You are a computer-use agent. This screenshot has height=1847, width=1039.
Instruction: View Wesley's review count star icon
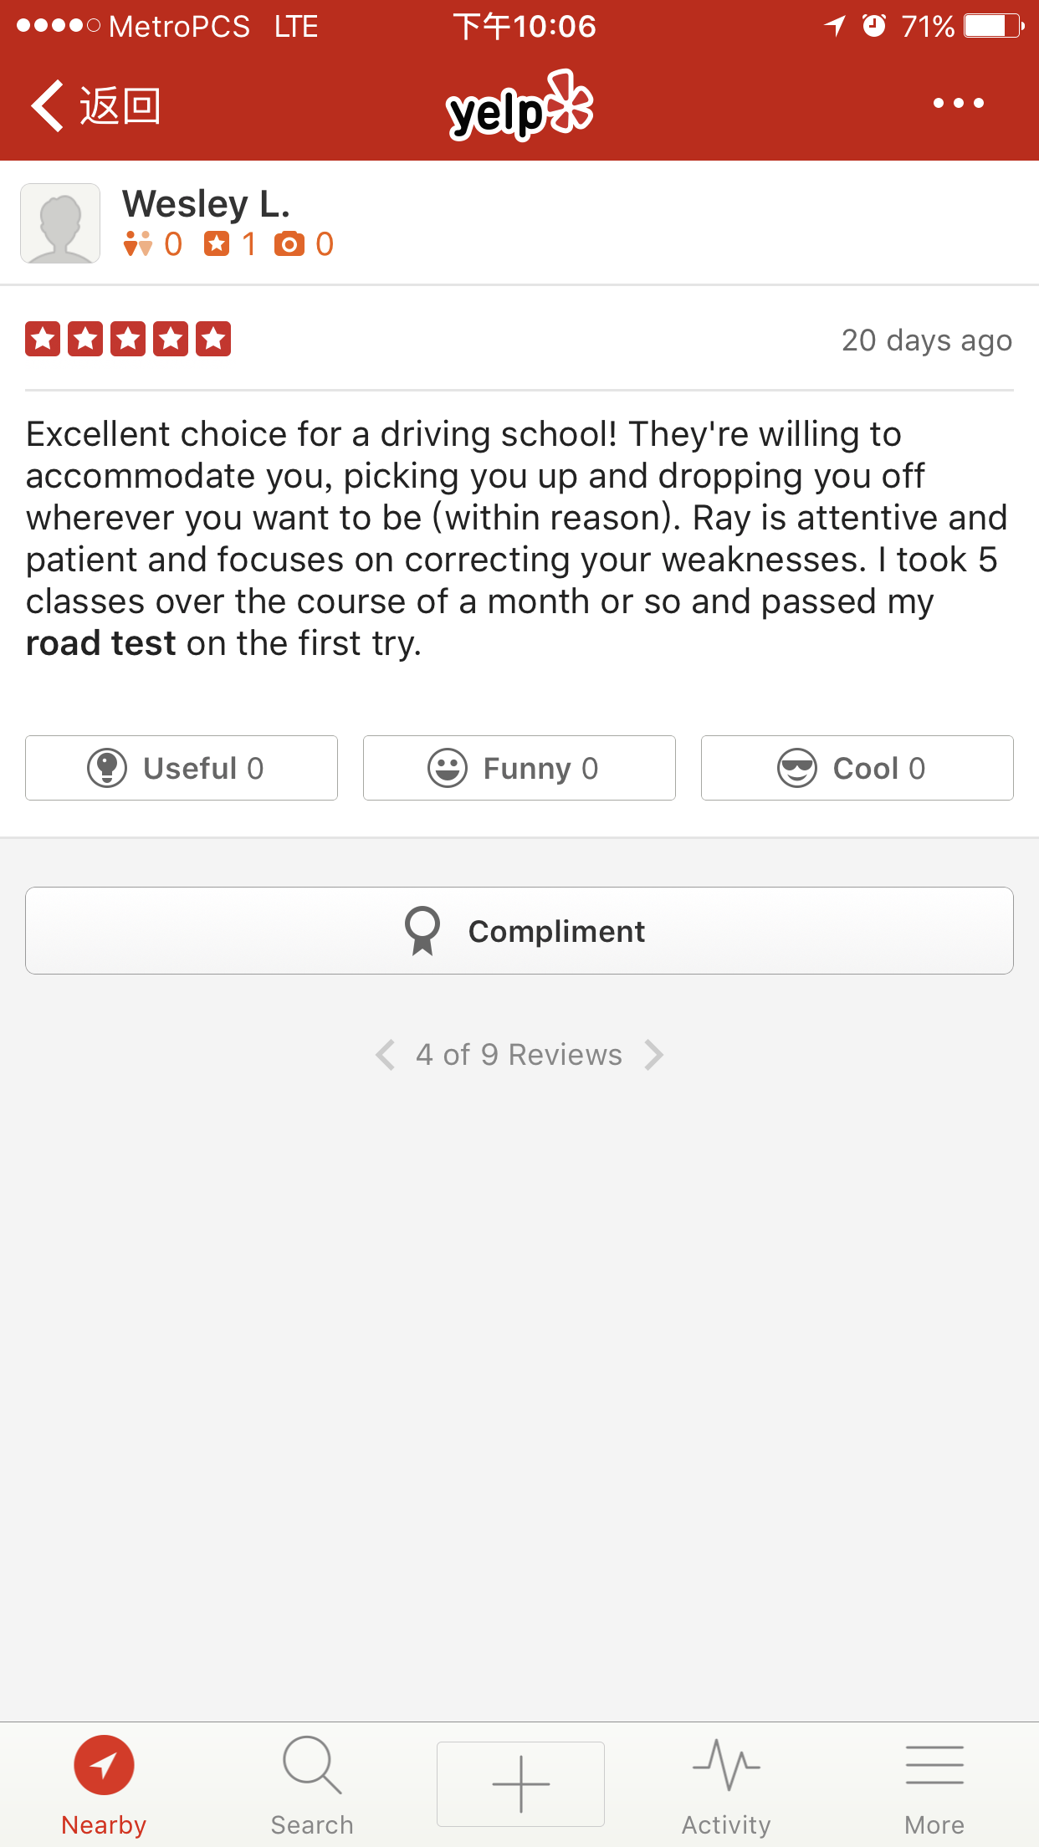click(x=217, y=244)
